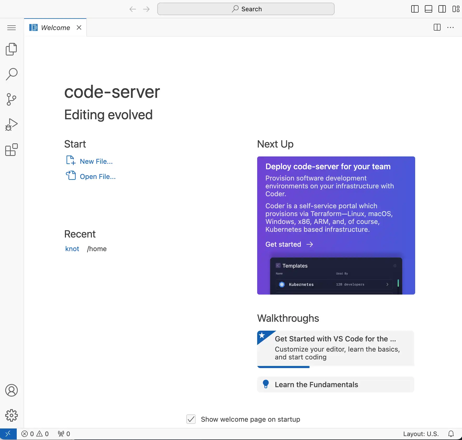Click the New File icon
The image size is (462, 440).
click(71, 160)
